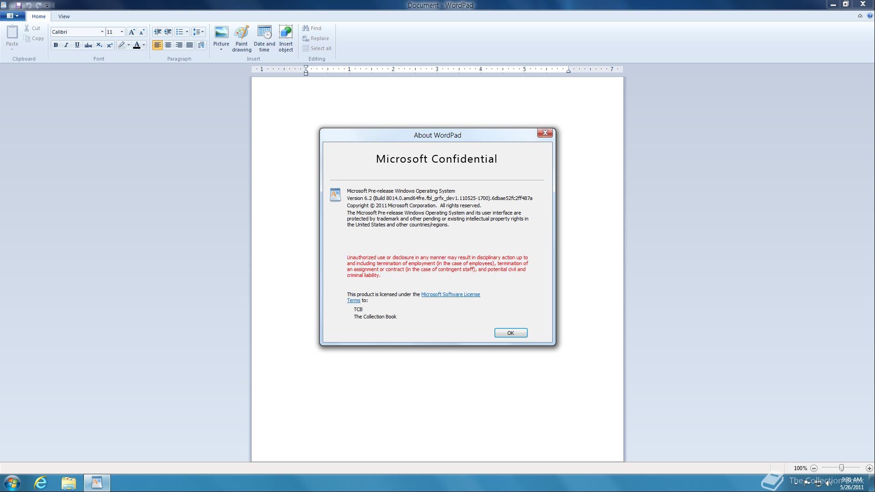
Task: Click Find in the Editing group
Action: click(x=312, y=28)
